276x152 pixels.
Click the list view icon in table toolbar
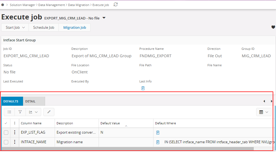click(9, 112)
